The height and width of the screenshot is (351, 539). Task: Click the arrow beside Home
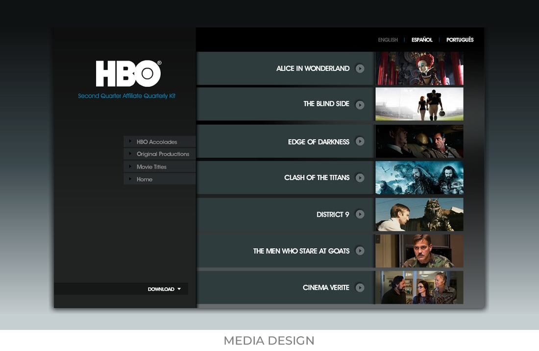(130, 179)
